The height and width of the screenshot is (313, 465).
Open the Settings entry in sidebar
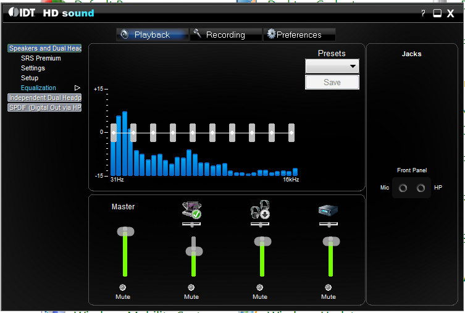pyautogui.click(x=33, y=68)
